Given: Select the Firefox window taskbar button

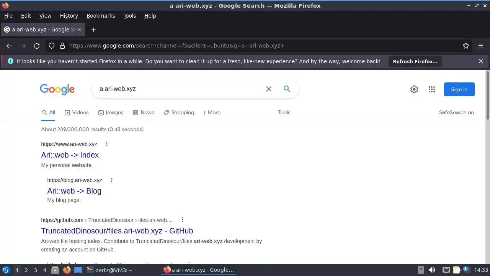Looking at the screenshot, I should 199,270.
